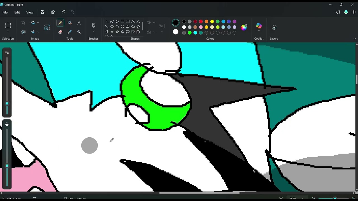
Task: Open the feedback megaphone icon
Action: tap(338, 12)
